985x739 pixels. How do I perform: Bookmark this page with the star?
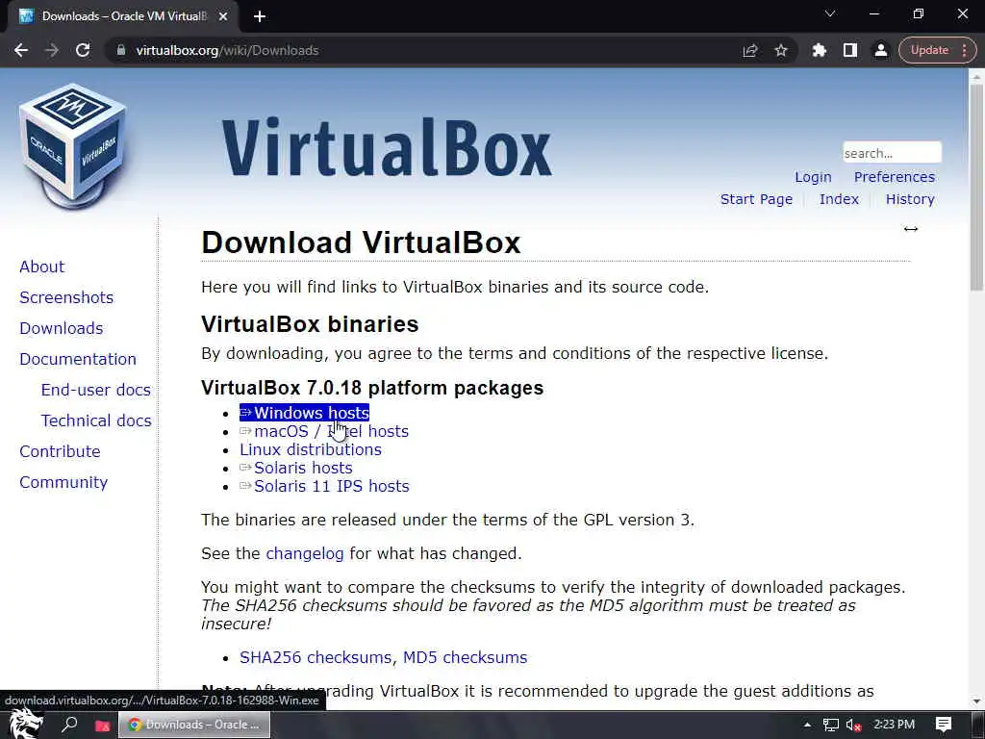click(781, 50)
